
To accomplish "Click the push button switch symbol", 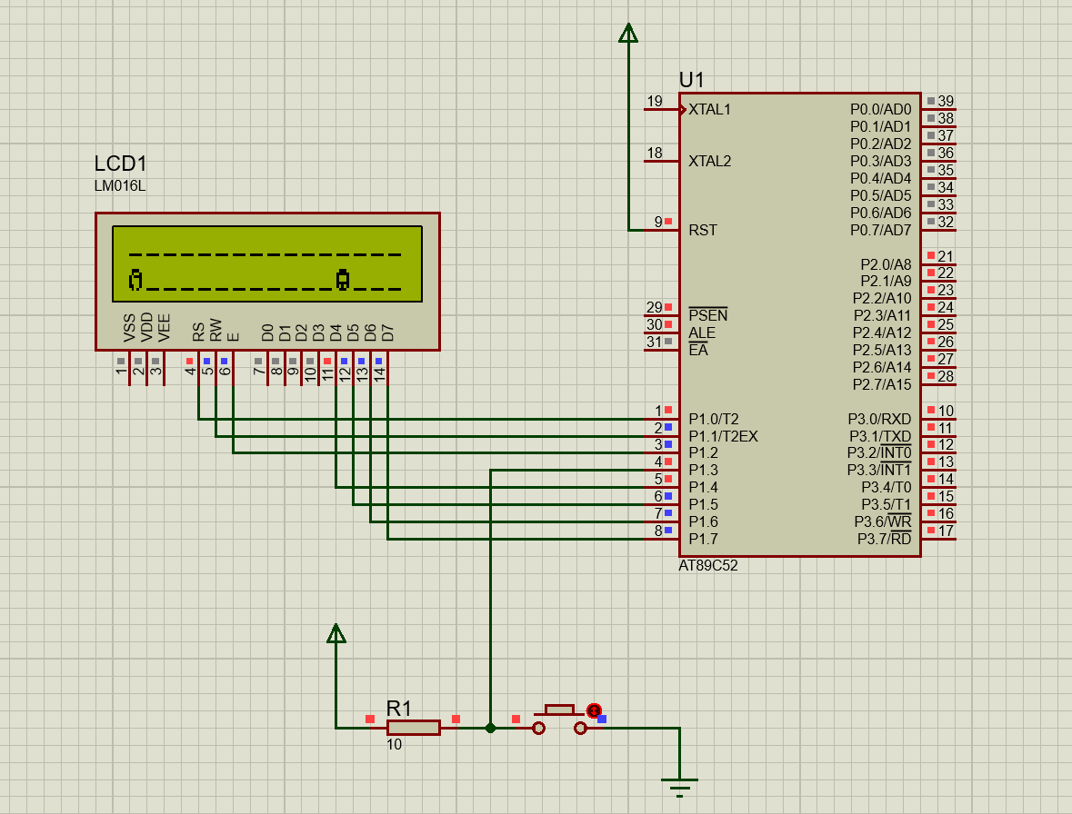I will pyautogui.click(x=559, y=720).
